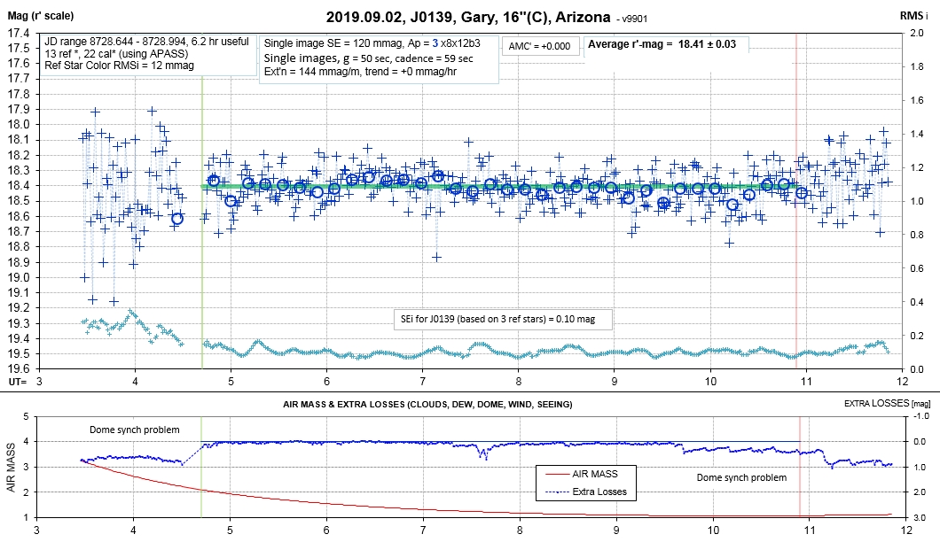940x542 pixels.
Task: Click hour "5" on the magnitude chart's UT axis
Action: [231, 382]
